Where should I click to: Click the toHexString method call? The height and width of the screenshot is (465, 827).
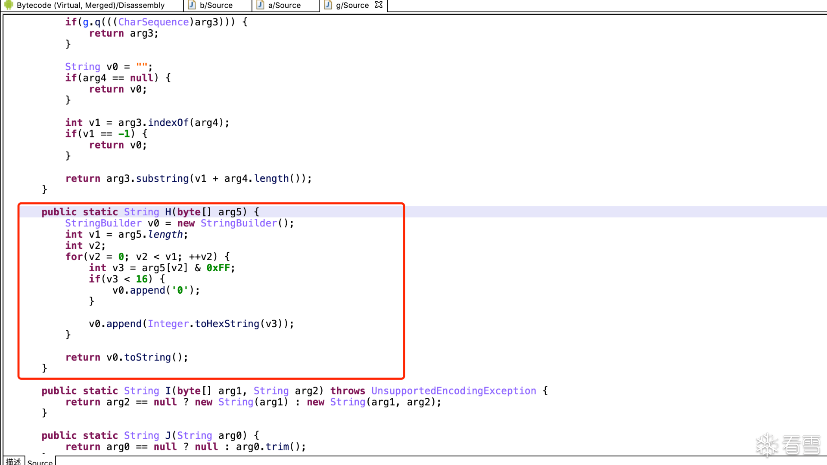point(227,324)
